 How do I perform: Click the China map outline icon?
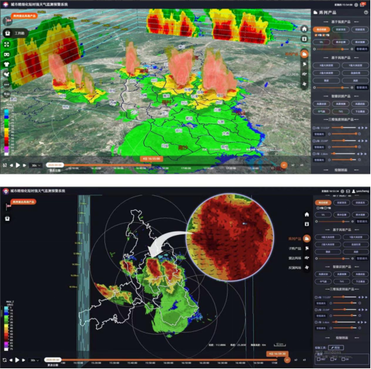point(7,74)
